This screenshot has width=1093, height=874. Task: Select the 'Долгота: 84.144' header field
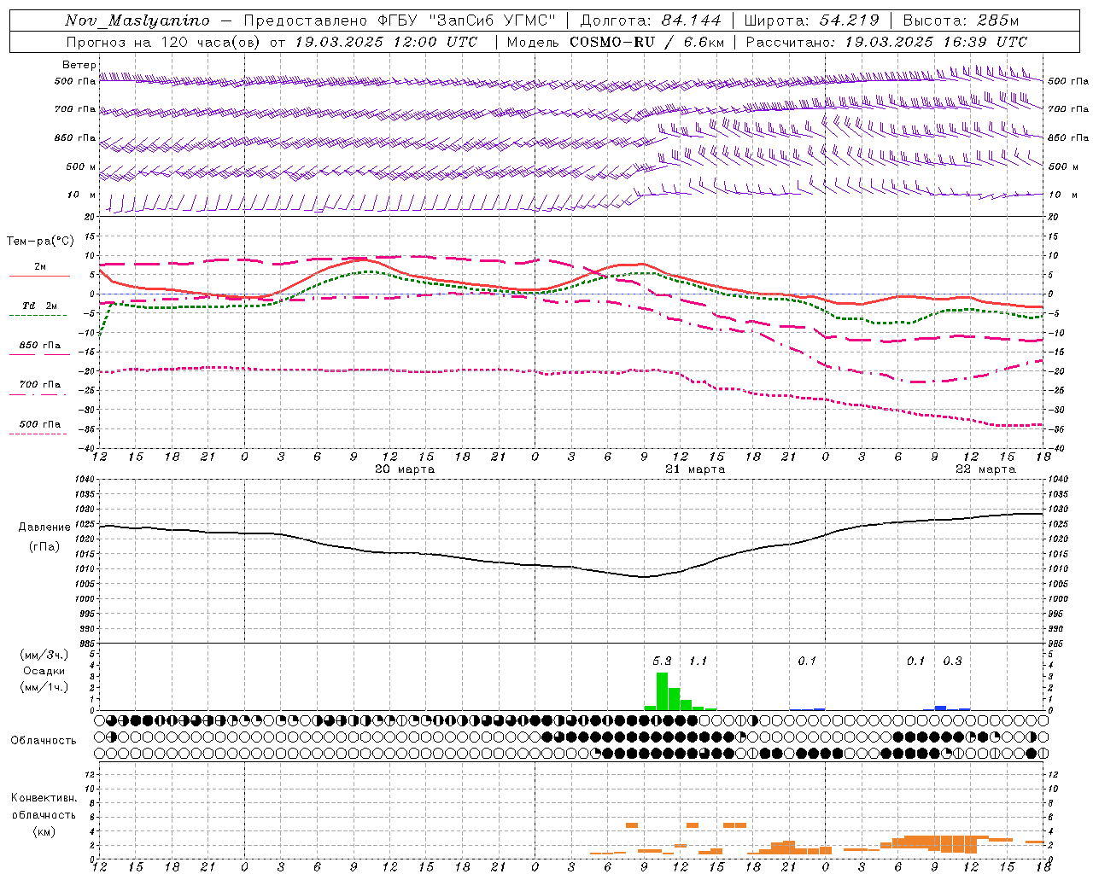point(651,20)
